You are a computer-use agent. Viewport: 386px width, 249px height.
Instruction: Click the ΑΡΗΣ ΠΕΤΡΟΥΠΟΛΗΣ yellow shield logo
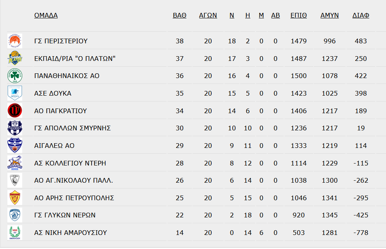click(15, 198)
